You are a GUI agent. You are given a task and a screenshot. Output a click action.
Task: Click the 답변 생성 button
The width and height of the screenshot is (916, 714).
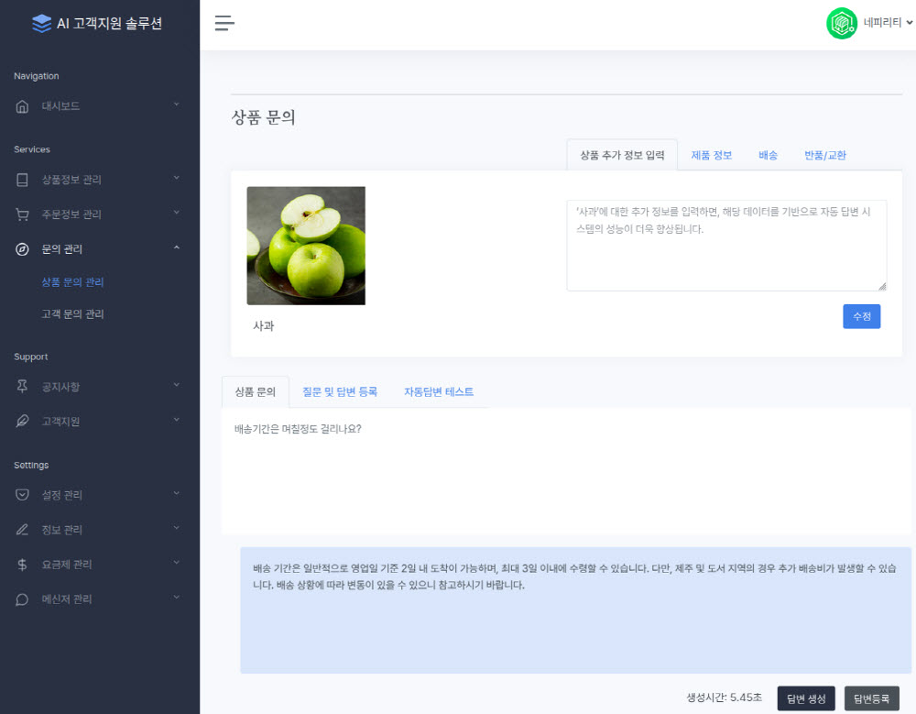point(806,698)
